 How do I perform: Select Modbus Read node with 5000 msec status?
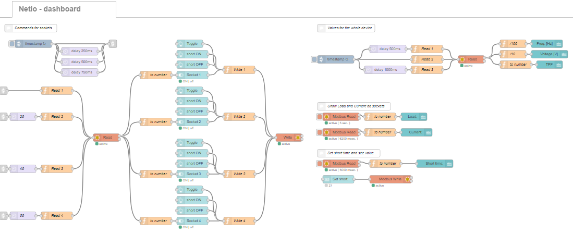pyautogui.click(x=342, y=164)
